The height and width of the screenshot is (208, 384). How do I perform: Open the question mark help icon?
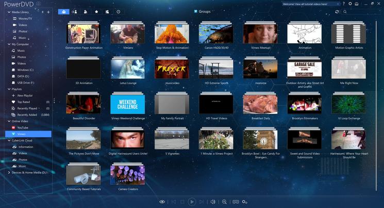pos(344,4)
